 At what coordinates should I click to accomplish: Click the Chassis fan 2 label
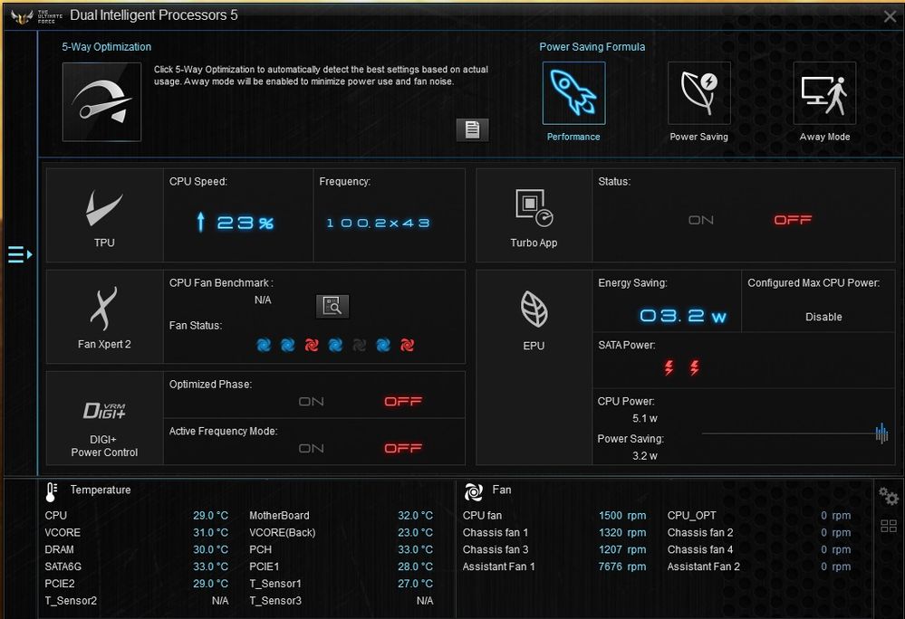(x=700, y=532)
